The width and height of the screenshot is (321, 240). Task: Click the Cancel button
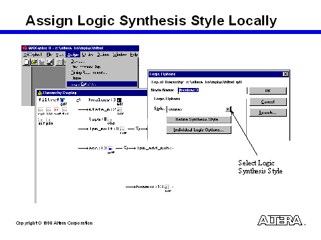point(267,102)
